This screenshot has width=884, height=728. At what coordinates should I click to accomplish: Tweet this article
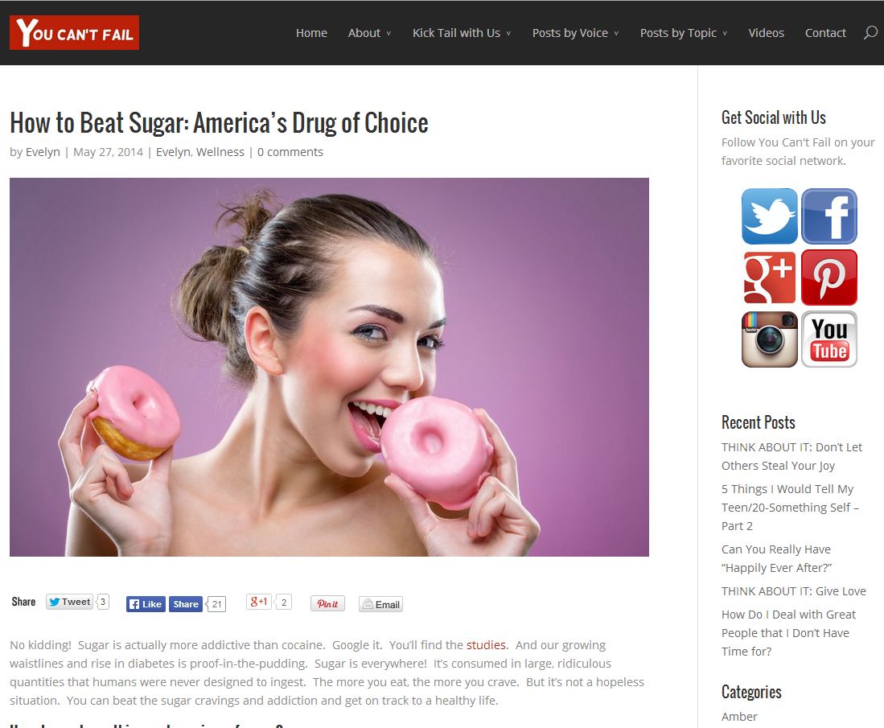click(69, 602)
